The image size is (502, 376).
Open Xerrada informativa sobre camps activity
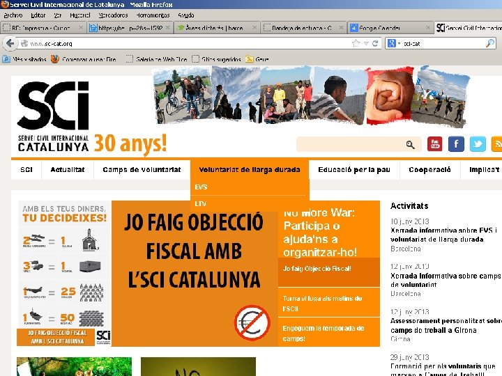click(x=446, y=280)
